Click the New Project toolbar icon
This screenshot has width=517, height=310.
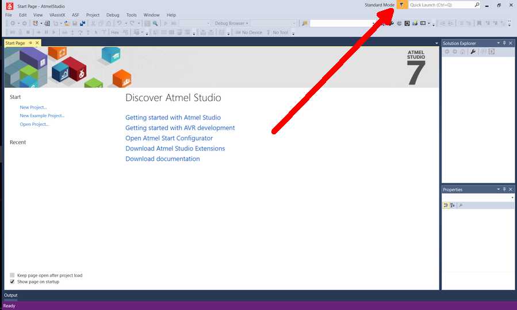coord(35,24)
